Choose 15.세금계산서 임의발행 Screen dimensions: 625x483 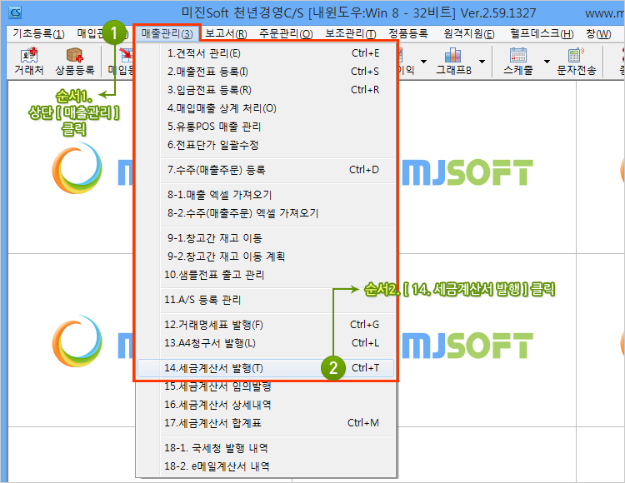pyautogui.click(x=266, y=386)
